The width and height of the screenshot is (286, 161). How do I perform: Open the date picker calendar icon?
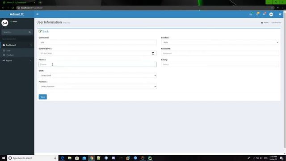153,53
